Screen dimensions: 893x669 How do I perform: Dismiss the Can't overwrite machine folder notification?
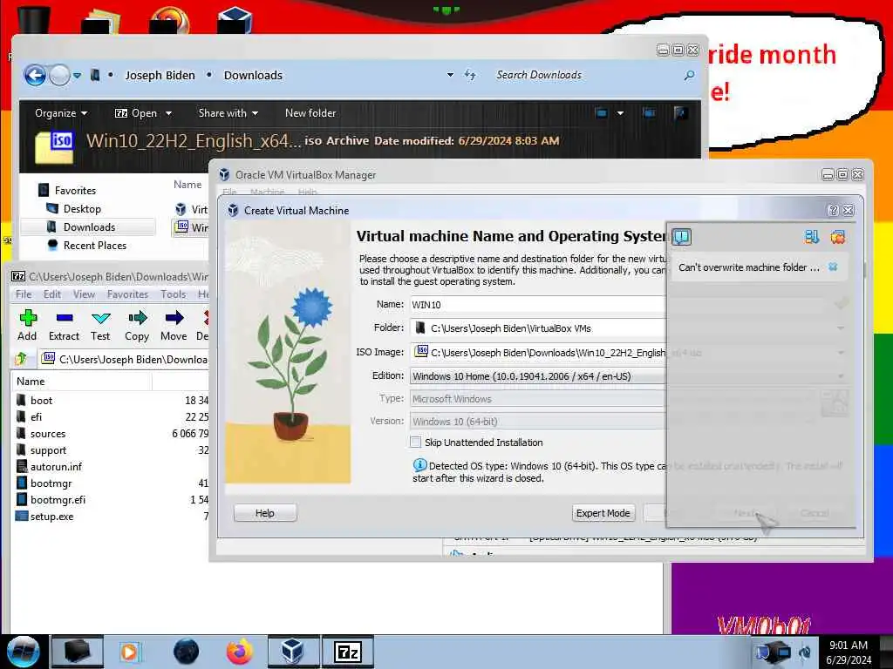click(833, 267)
